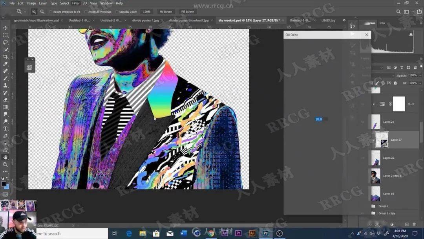Select the Zoom tool in toolbar

pos(5,165)
